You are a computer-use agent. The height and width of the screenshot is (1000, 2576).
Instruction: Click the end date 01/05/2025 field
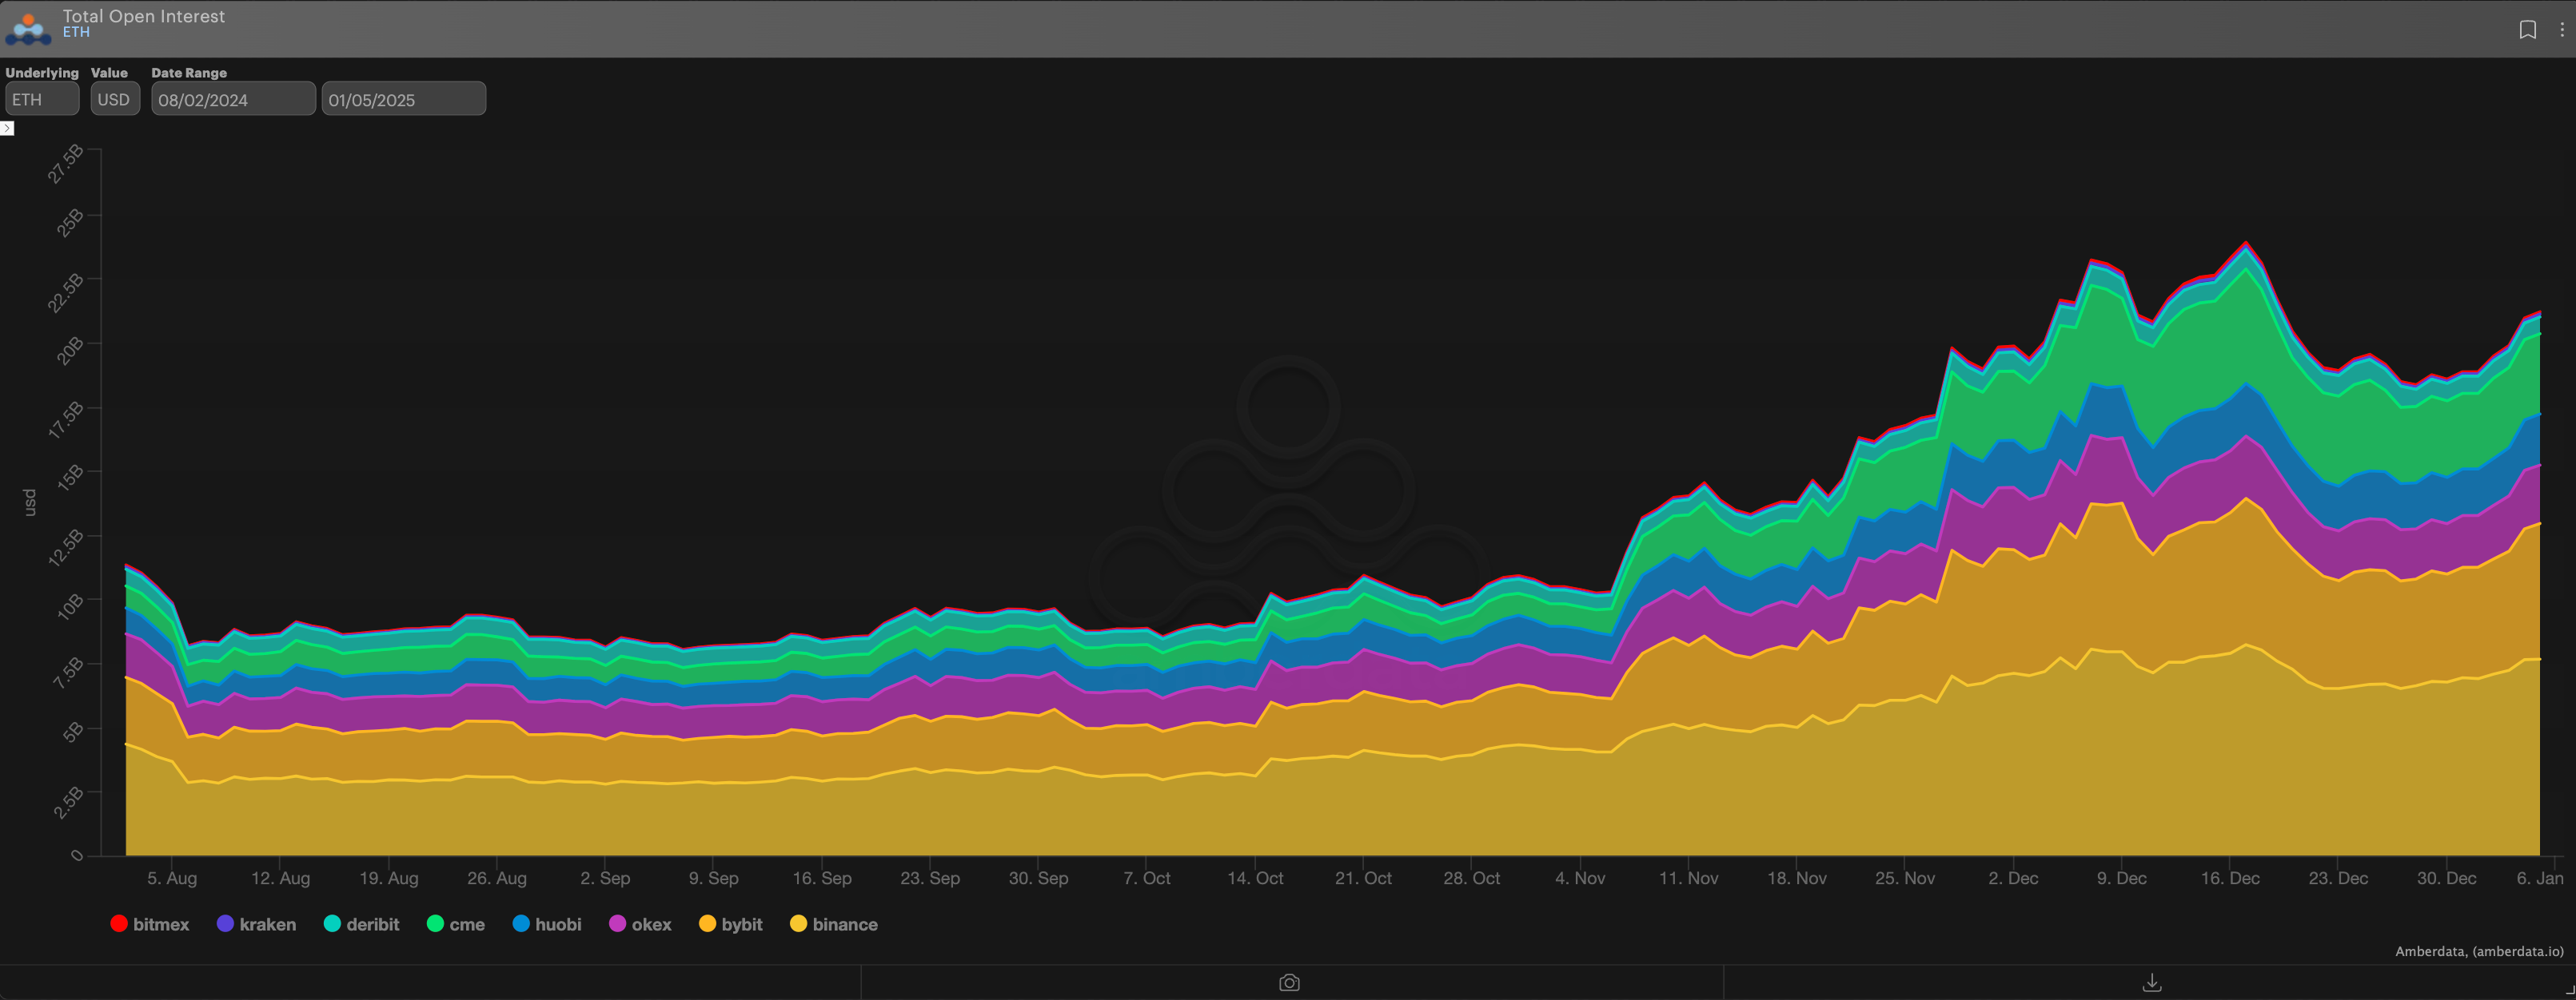(x=403, y=99)
